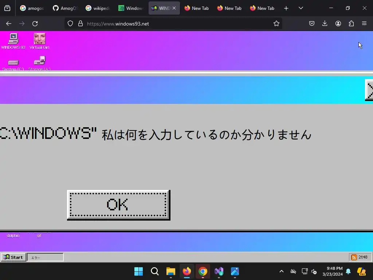Switch to the amogos Google tab
The image size is (373, 280).
pos(32,8)
